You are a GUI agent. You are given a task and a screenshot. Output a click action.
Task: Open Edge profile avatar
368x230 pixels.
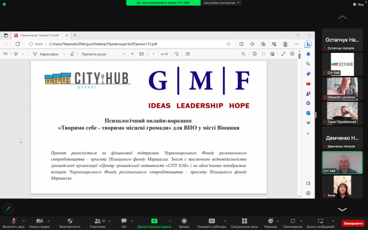tap(285, 44)
